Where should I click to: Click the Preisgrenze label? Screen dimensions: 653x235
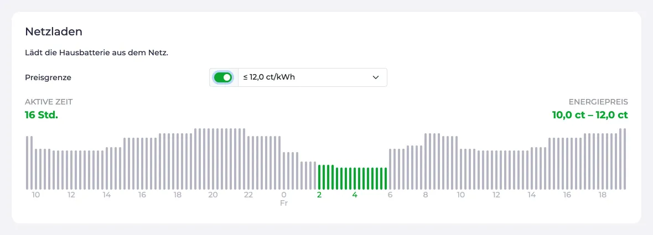coord(48,78)
